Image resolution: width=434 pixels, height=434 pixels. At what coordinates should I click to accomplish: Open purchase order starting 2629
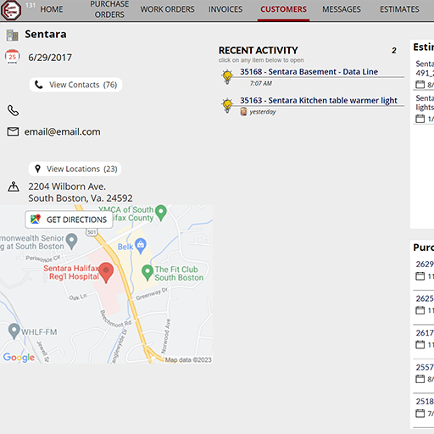tap(425, 264)
